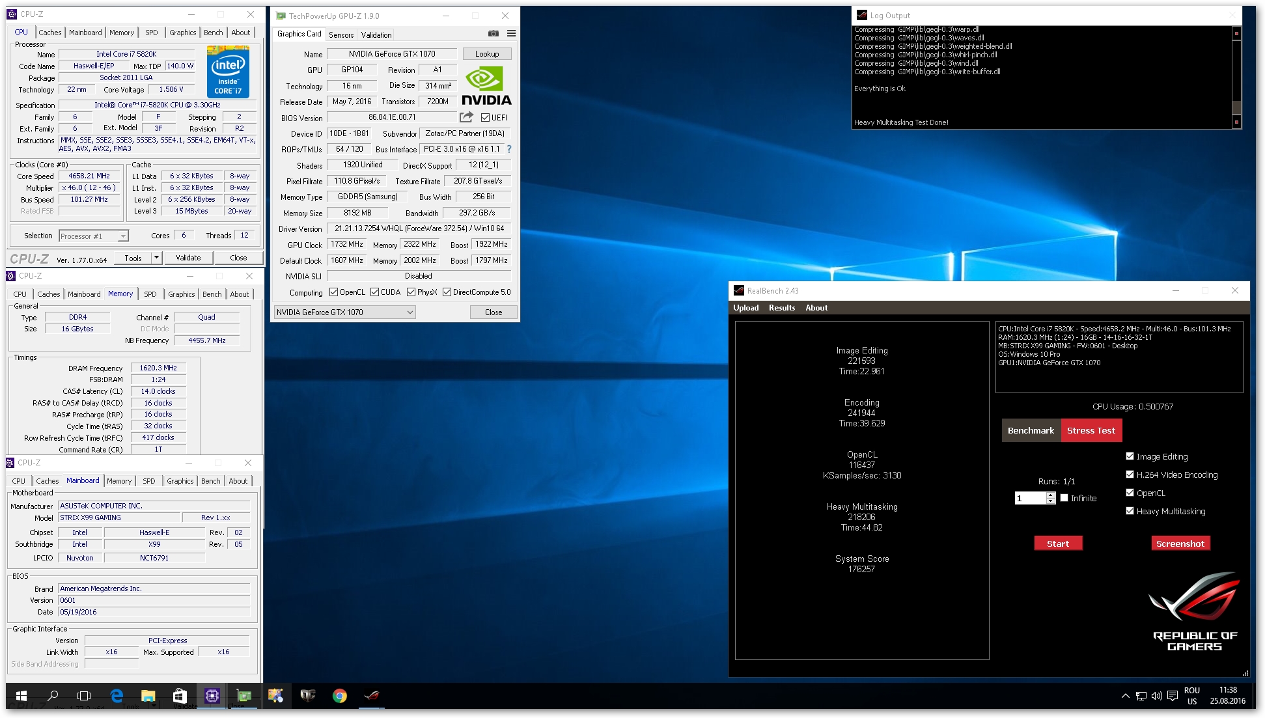
Task: Open the CPU-Z Tools dropdown arrow
Action: click(156, 258)
